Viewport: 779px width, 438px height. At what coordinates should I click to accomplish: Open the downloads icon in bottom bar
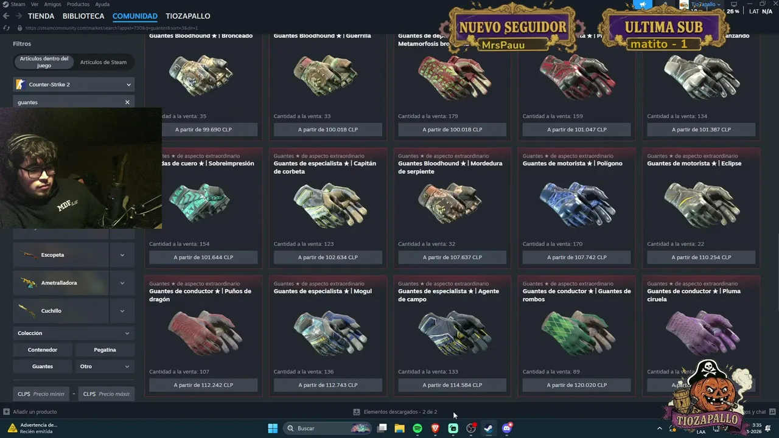pos(357,412)
